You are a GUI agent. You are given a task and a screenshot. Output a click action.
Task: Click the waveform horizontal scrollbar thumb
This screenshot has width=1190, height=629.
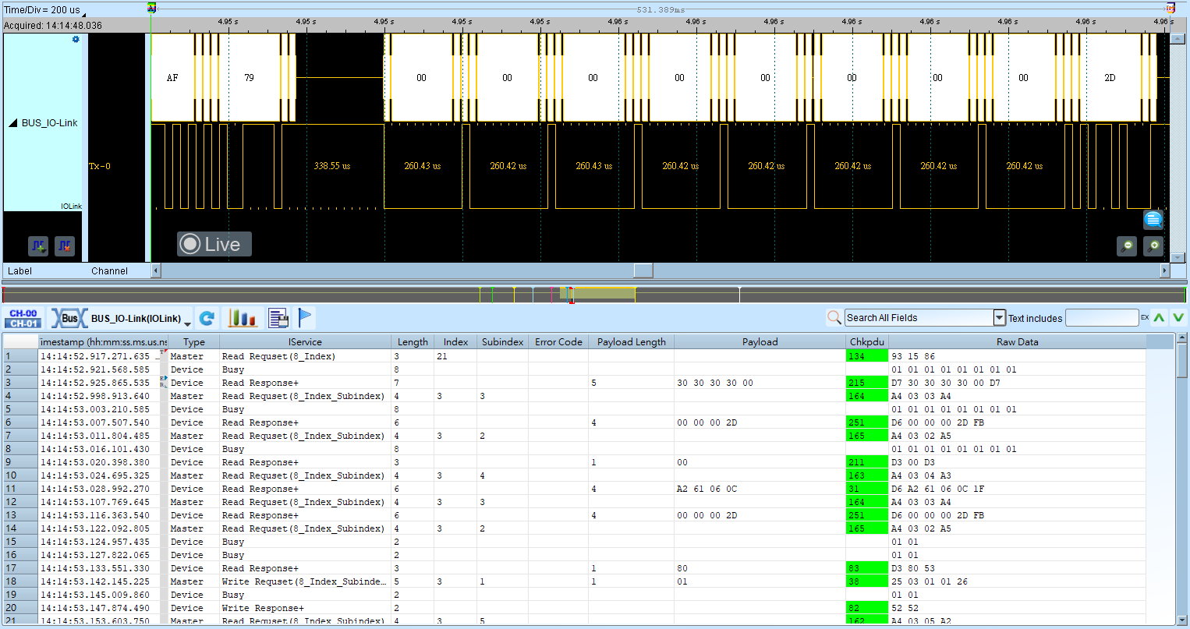pos(643,270)
